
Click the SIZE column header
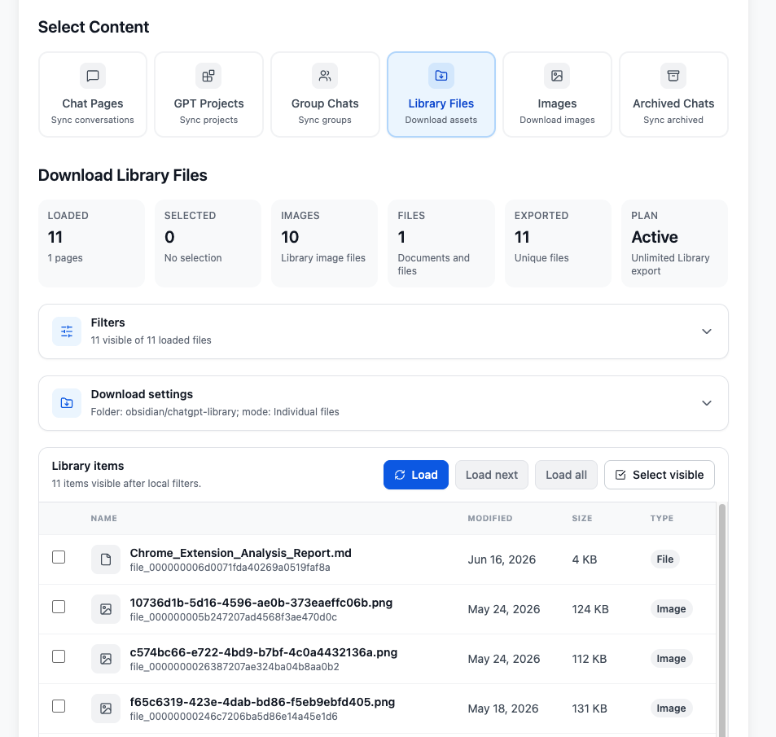(582, 518)
